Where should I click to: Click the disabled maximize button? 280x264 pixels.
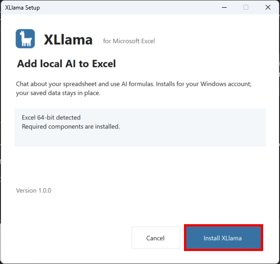[246, 7]
